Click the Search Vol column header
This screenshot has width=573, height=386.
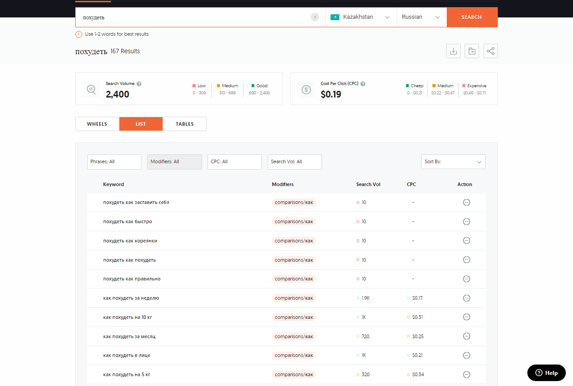368,184
